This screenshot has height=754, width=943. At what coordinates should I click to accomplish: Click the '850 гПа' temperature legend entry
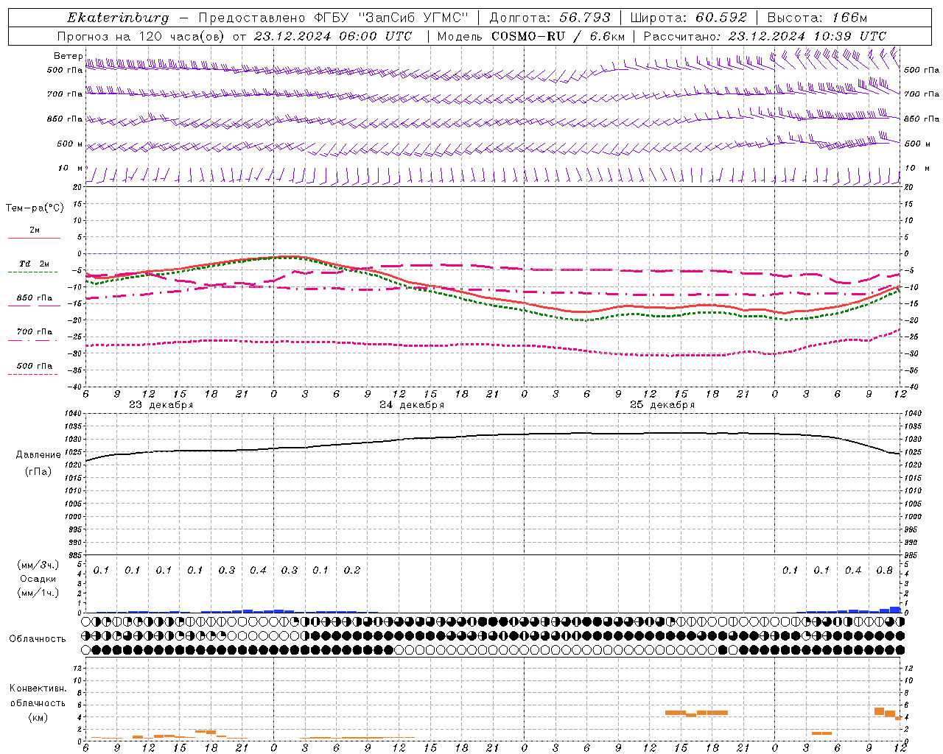[x=35, y=298]
